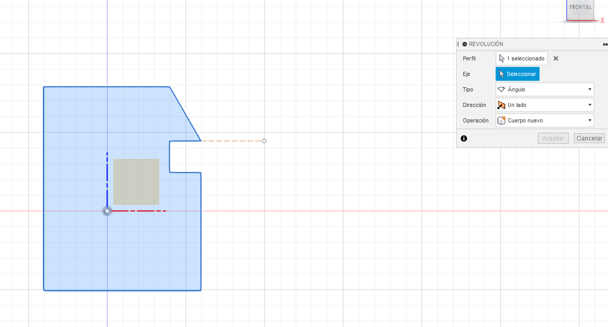Click the dialog drag grip handle

458,44
